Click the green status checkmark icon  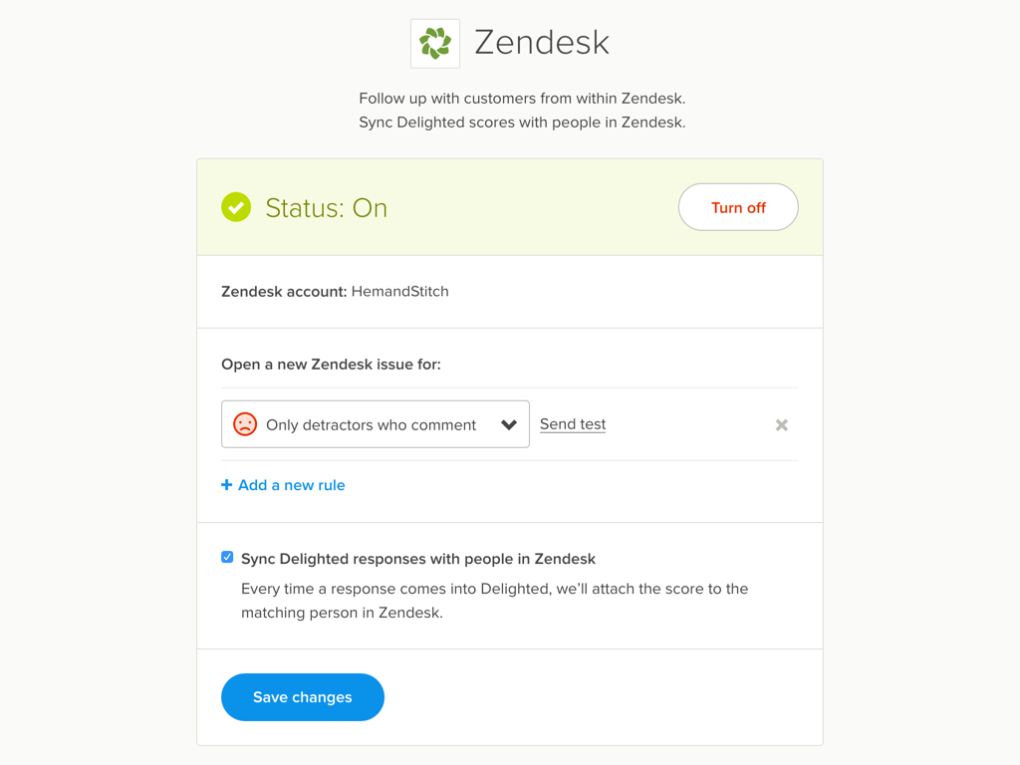[x=236, y=207]
